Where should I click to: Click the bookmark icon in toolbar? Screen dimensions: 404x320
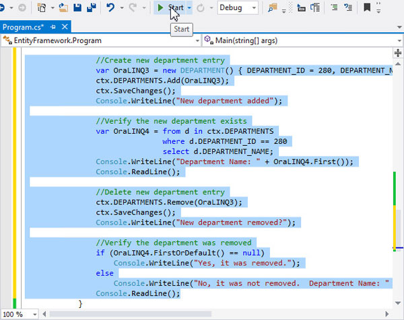[367, 8]
